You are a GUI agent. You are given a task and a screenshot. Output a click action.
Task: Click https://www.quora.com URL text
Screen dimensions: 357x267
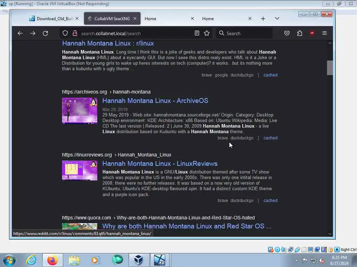tap(86, 218)
